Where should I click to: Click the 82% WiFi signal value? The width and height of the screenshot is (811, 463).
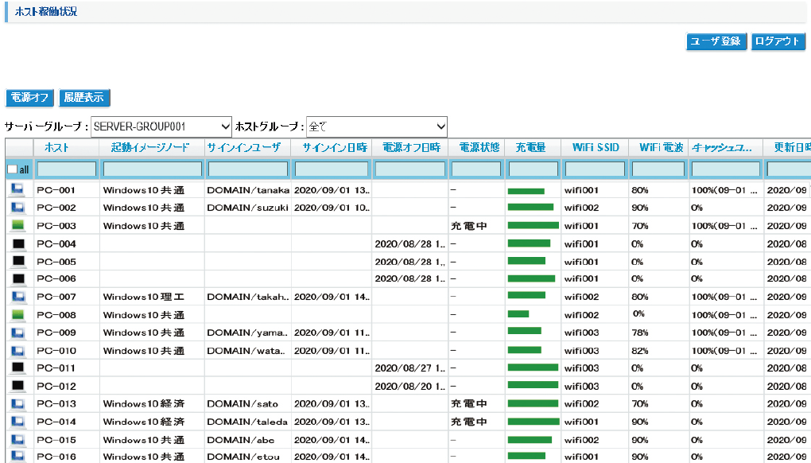640,350
